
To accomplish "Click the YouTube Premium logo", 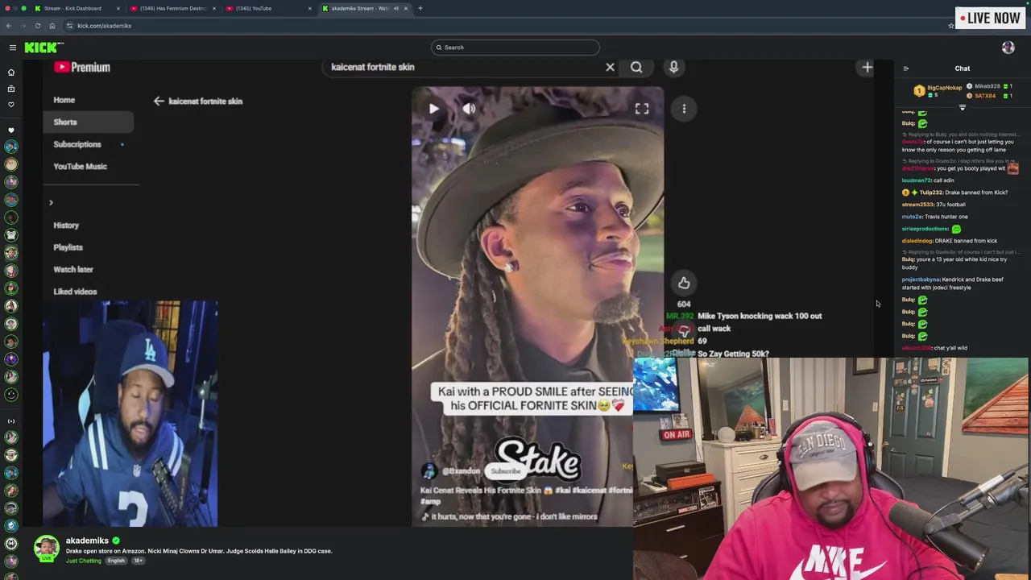I will (x=81, y=68).
